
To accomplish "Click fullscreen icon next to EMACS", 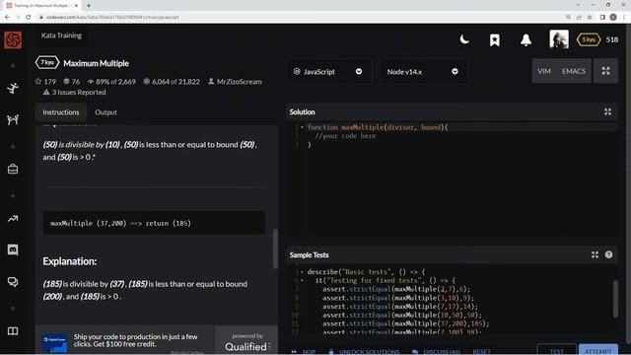I will pyautogui.click(x=605, y=71).
